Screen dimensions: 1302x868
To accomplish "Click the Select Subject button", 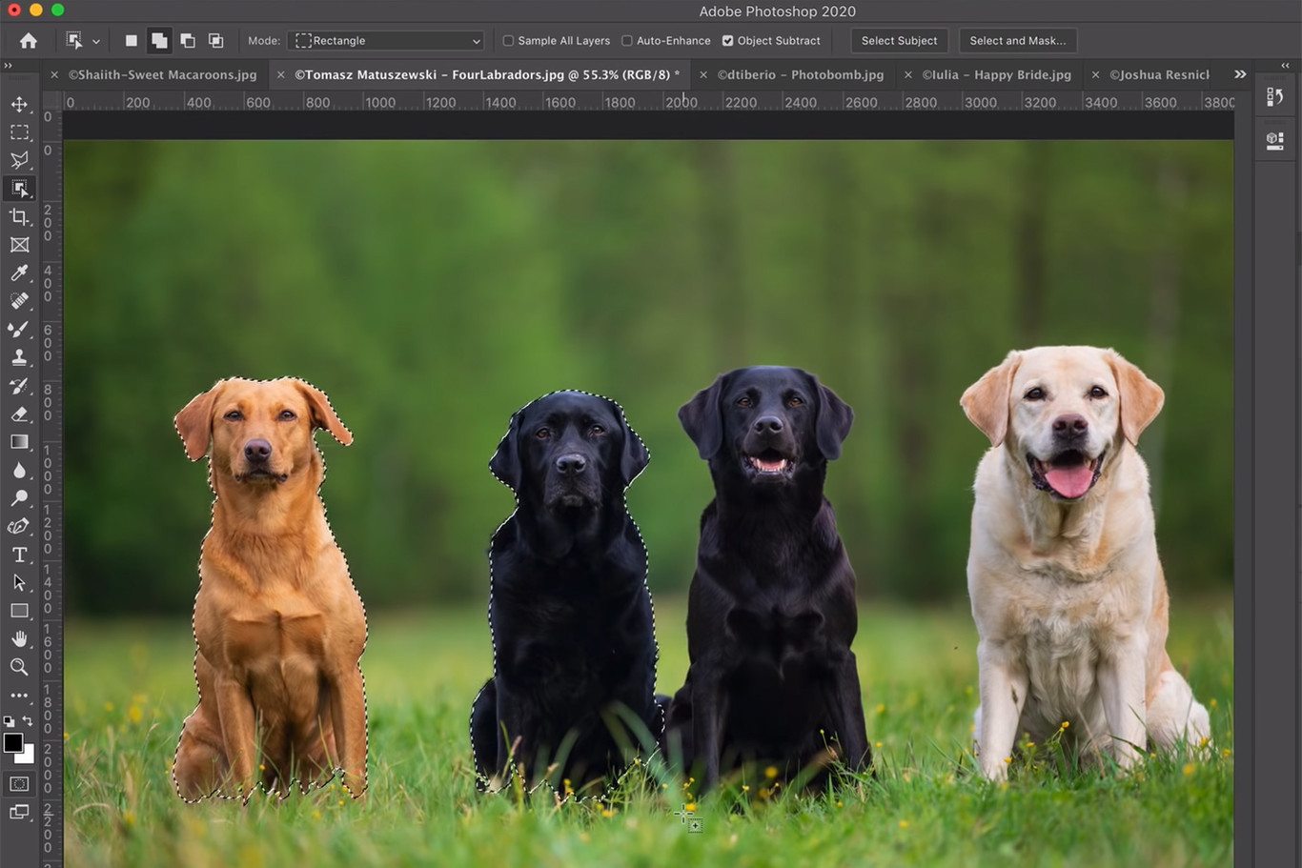I will (x=899, y=41).
